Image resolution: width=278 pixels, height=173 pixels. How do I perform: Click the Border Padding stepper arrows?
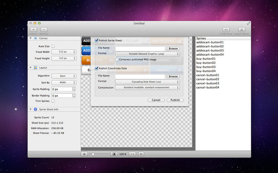[x=74, y=95]
